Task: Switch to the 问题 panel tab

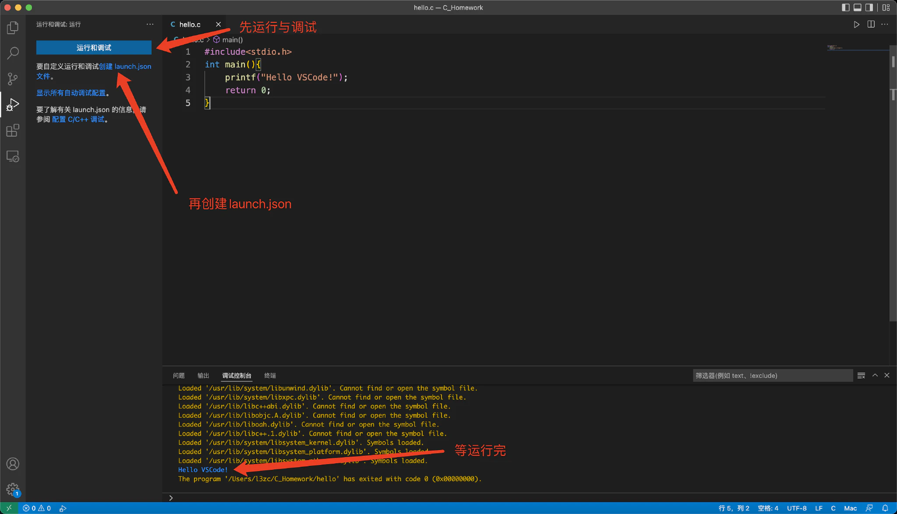Action: 179,376
